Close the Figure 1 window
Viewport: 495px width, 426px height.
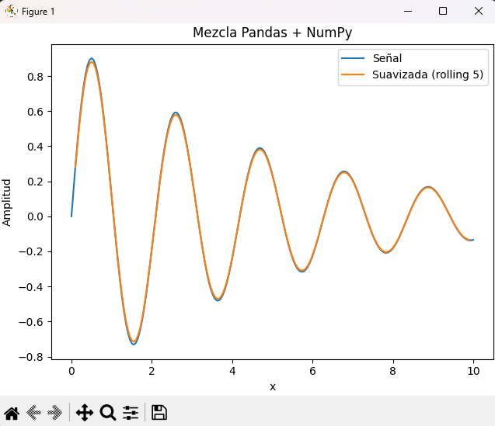477,12
